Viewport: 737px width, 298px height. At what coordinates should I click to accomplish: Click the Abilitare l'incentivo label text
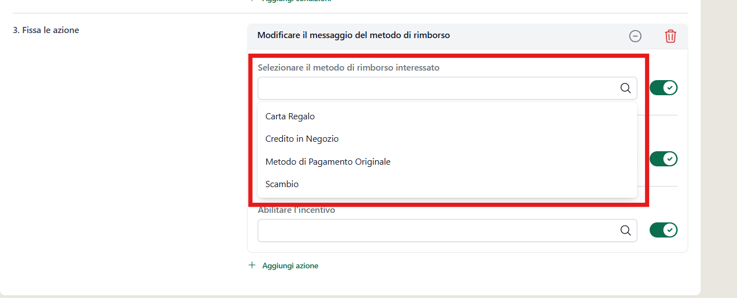(x=296, y=211)
